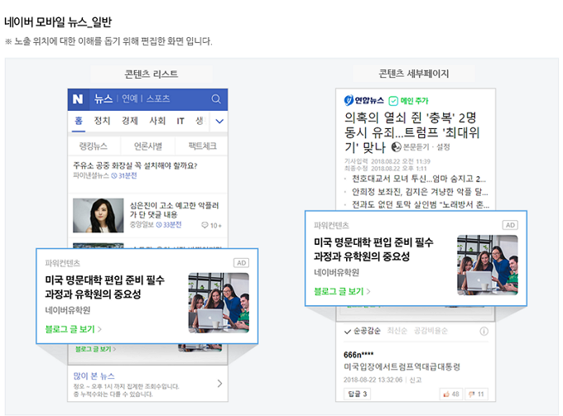Sort comments by 최신순

coord(397,331)
